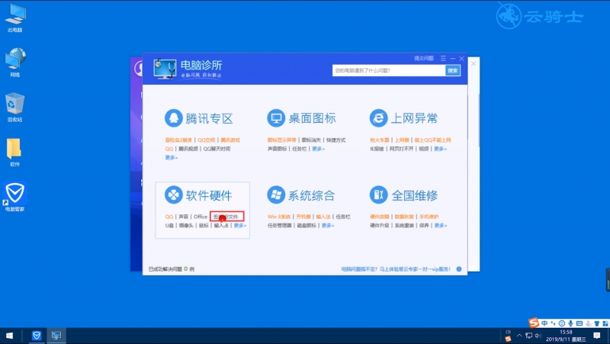This screenshot has height=344, width=610.
Task: Click the 搜索 search button
Action: pyautogui.click(x=452, y=70)
